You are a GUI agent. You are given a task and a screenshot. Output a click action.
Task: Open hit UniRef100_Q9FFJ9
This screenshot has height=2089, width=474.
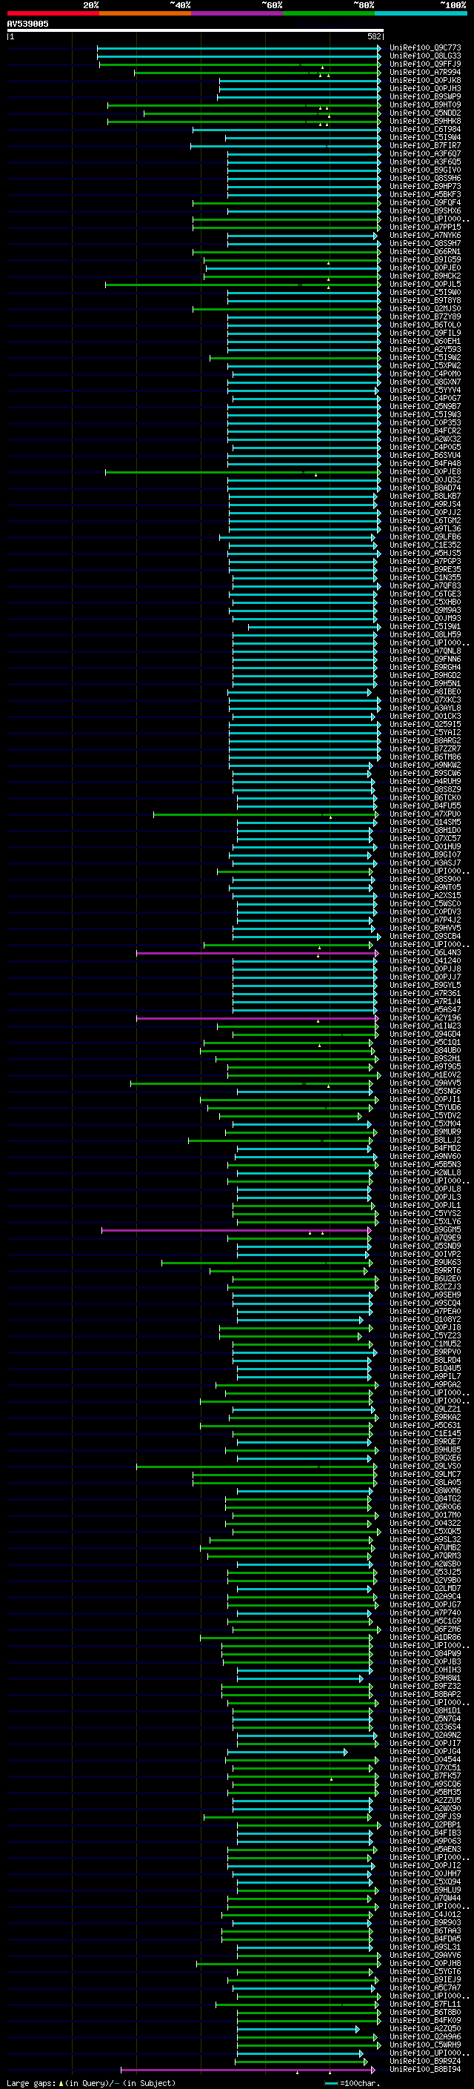click(424, 64)
